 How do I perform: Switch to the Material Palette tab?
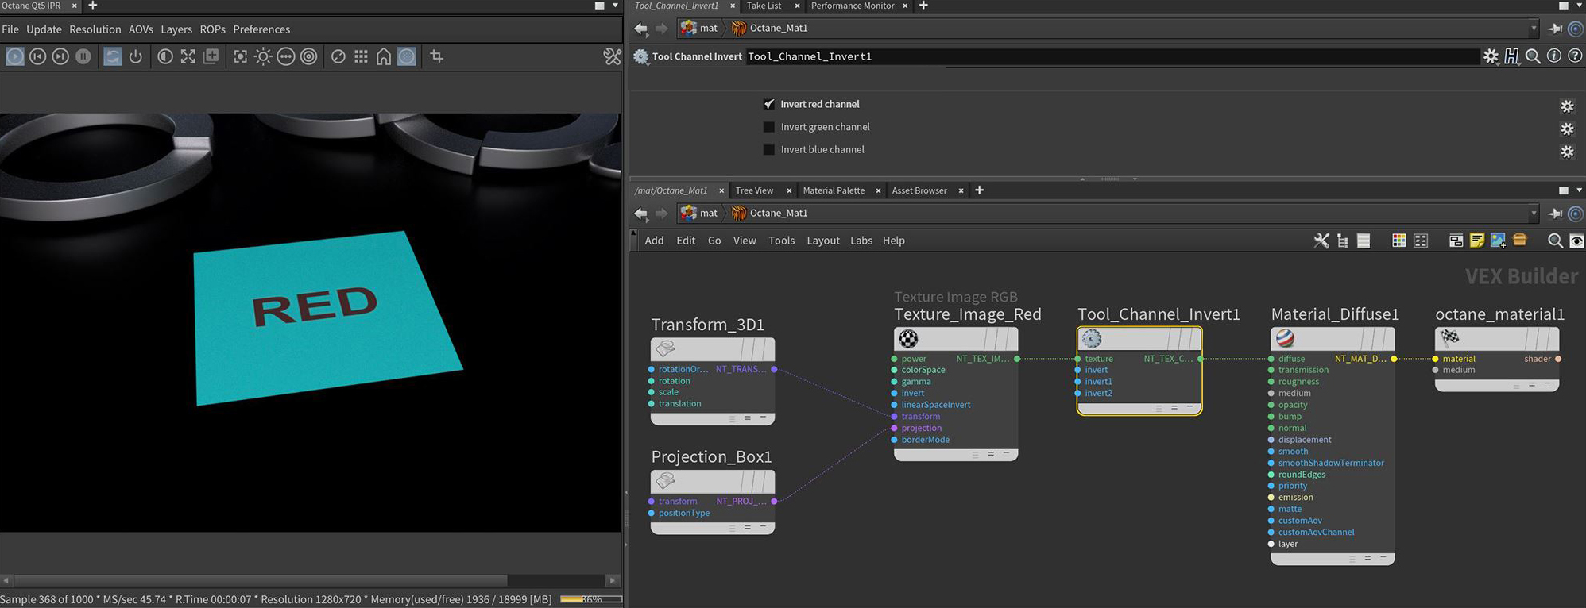833,190
